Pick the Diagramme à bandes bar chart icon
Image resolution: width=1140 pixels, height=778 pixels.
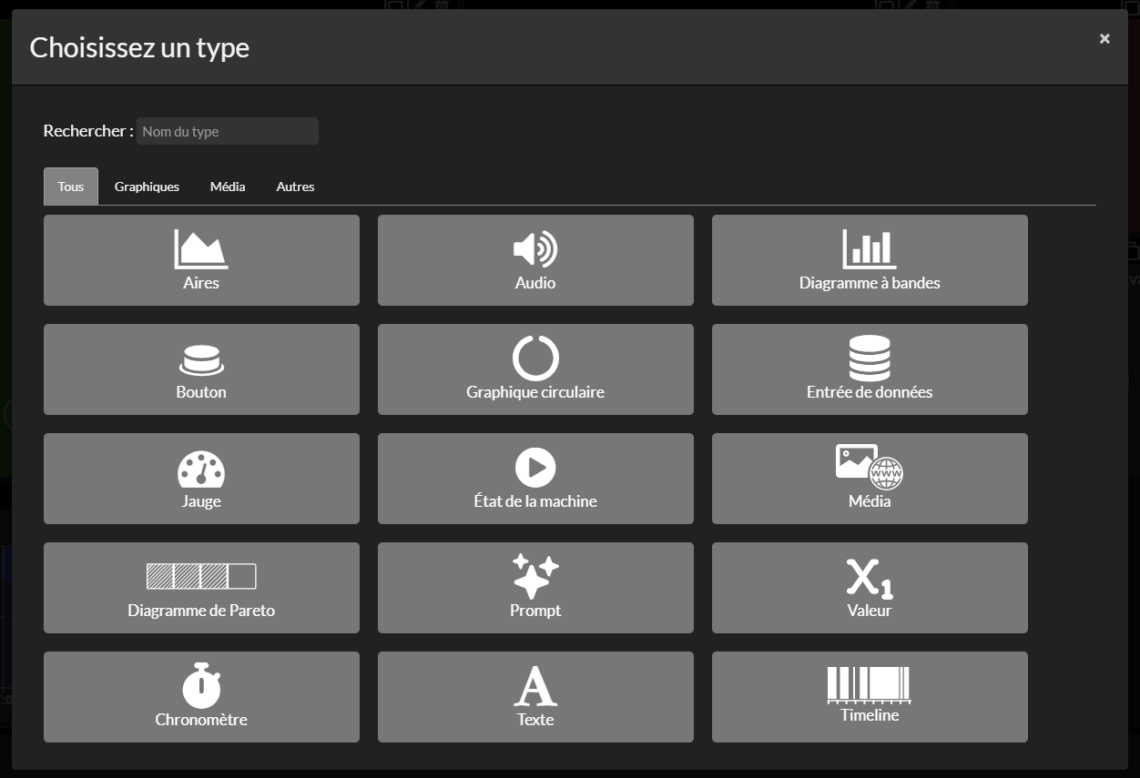pos(870,249)
